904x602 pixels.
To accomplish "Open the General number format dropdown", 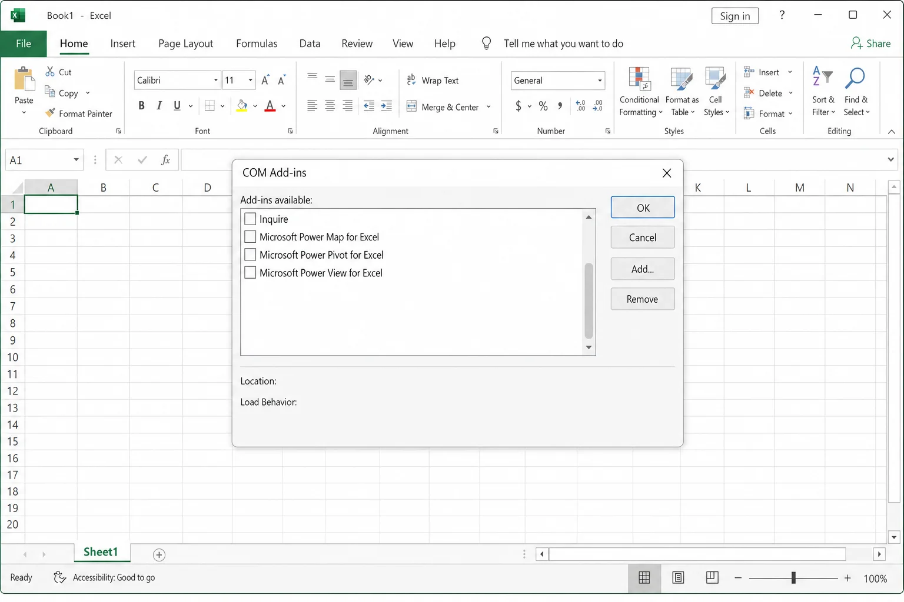I will pyautogui.click(x=600, y=81).
